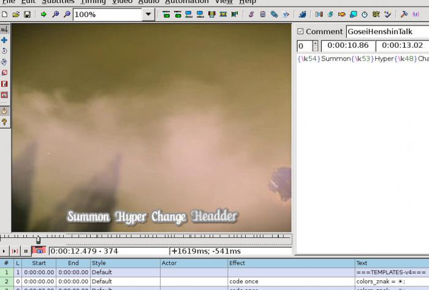Shift subtitles to current frame icon
The width and height of the screenshot is (429, 290).
click(235, 14)
